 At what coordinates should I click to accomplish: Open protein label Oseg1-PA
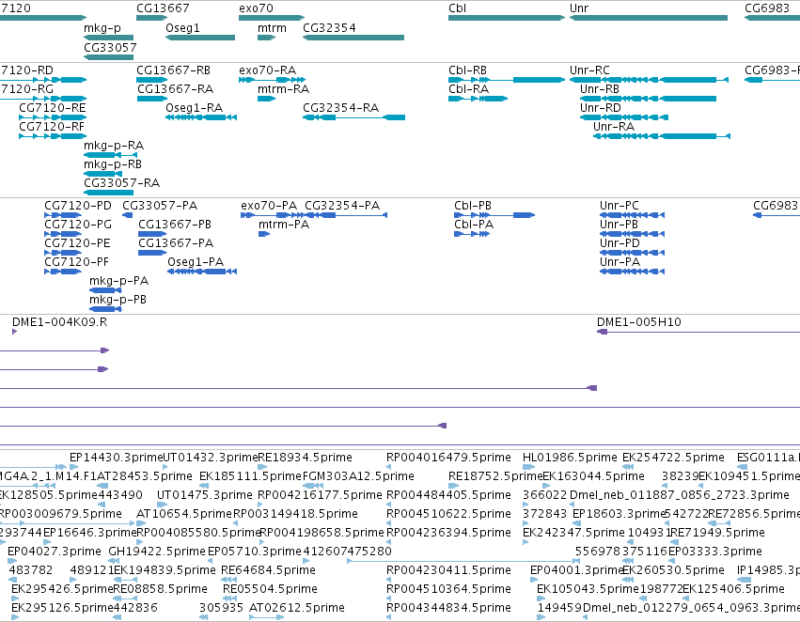[x=196, y=262]
